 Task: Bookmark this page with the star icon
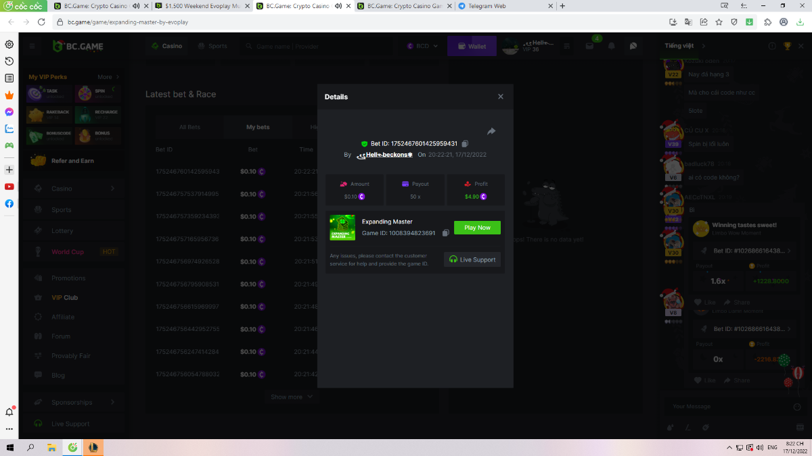point(719,22)
